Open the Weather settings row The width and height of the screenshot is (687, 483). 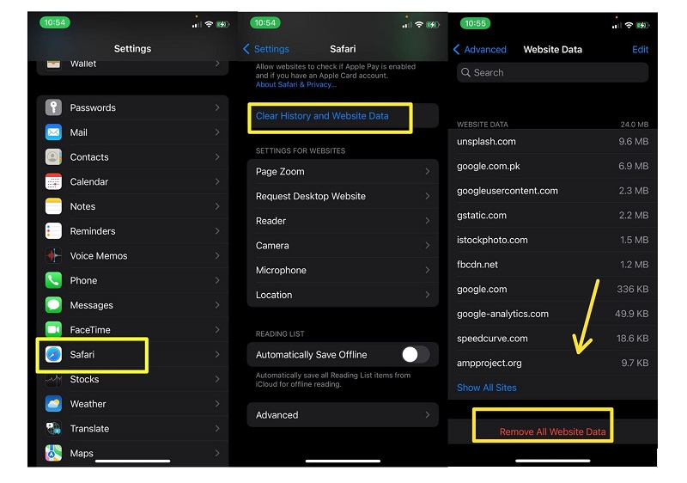[x=133, y=404]
